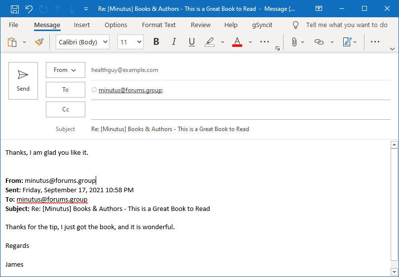
Task: Send the email message
Action: click(x=23, y=81)
